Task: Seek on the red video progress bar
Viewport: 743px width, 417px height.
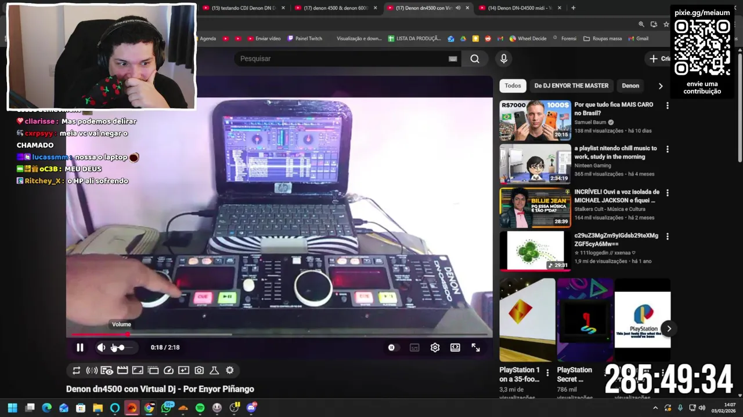Action: pyautogui.click(x=279, y=334)
